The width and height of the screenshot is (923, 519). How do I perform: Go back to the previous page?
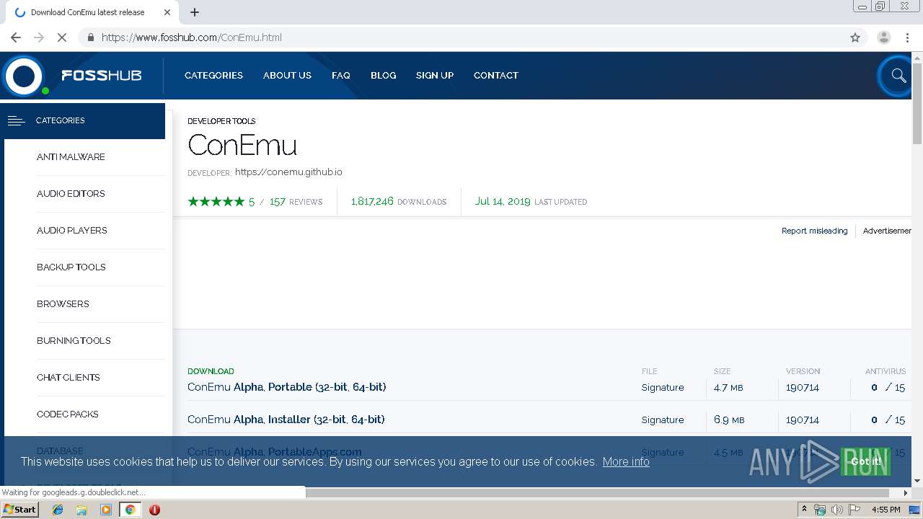pos(16,37)
